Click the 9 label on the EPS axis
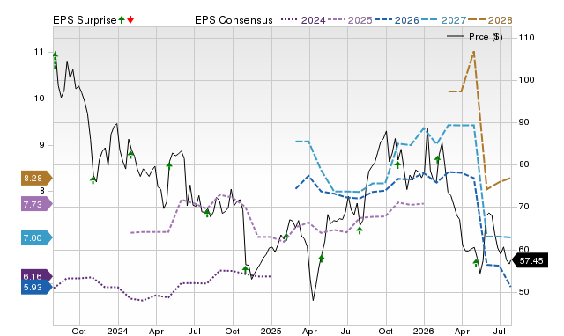The width and height of the screenshot is (564, 336). [x=41, y=145]
